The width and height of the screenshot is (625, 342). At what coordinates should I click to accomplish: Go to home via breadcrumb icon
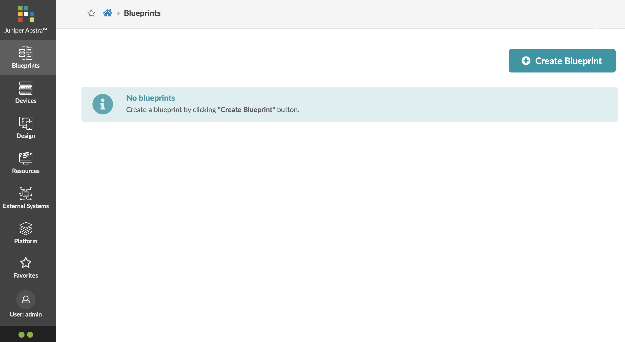107,13
